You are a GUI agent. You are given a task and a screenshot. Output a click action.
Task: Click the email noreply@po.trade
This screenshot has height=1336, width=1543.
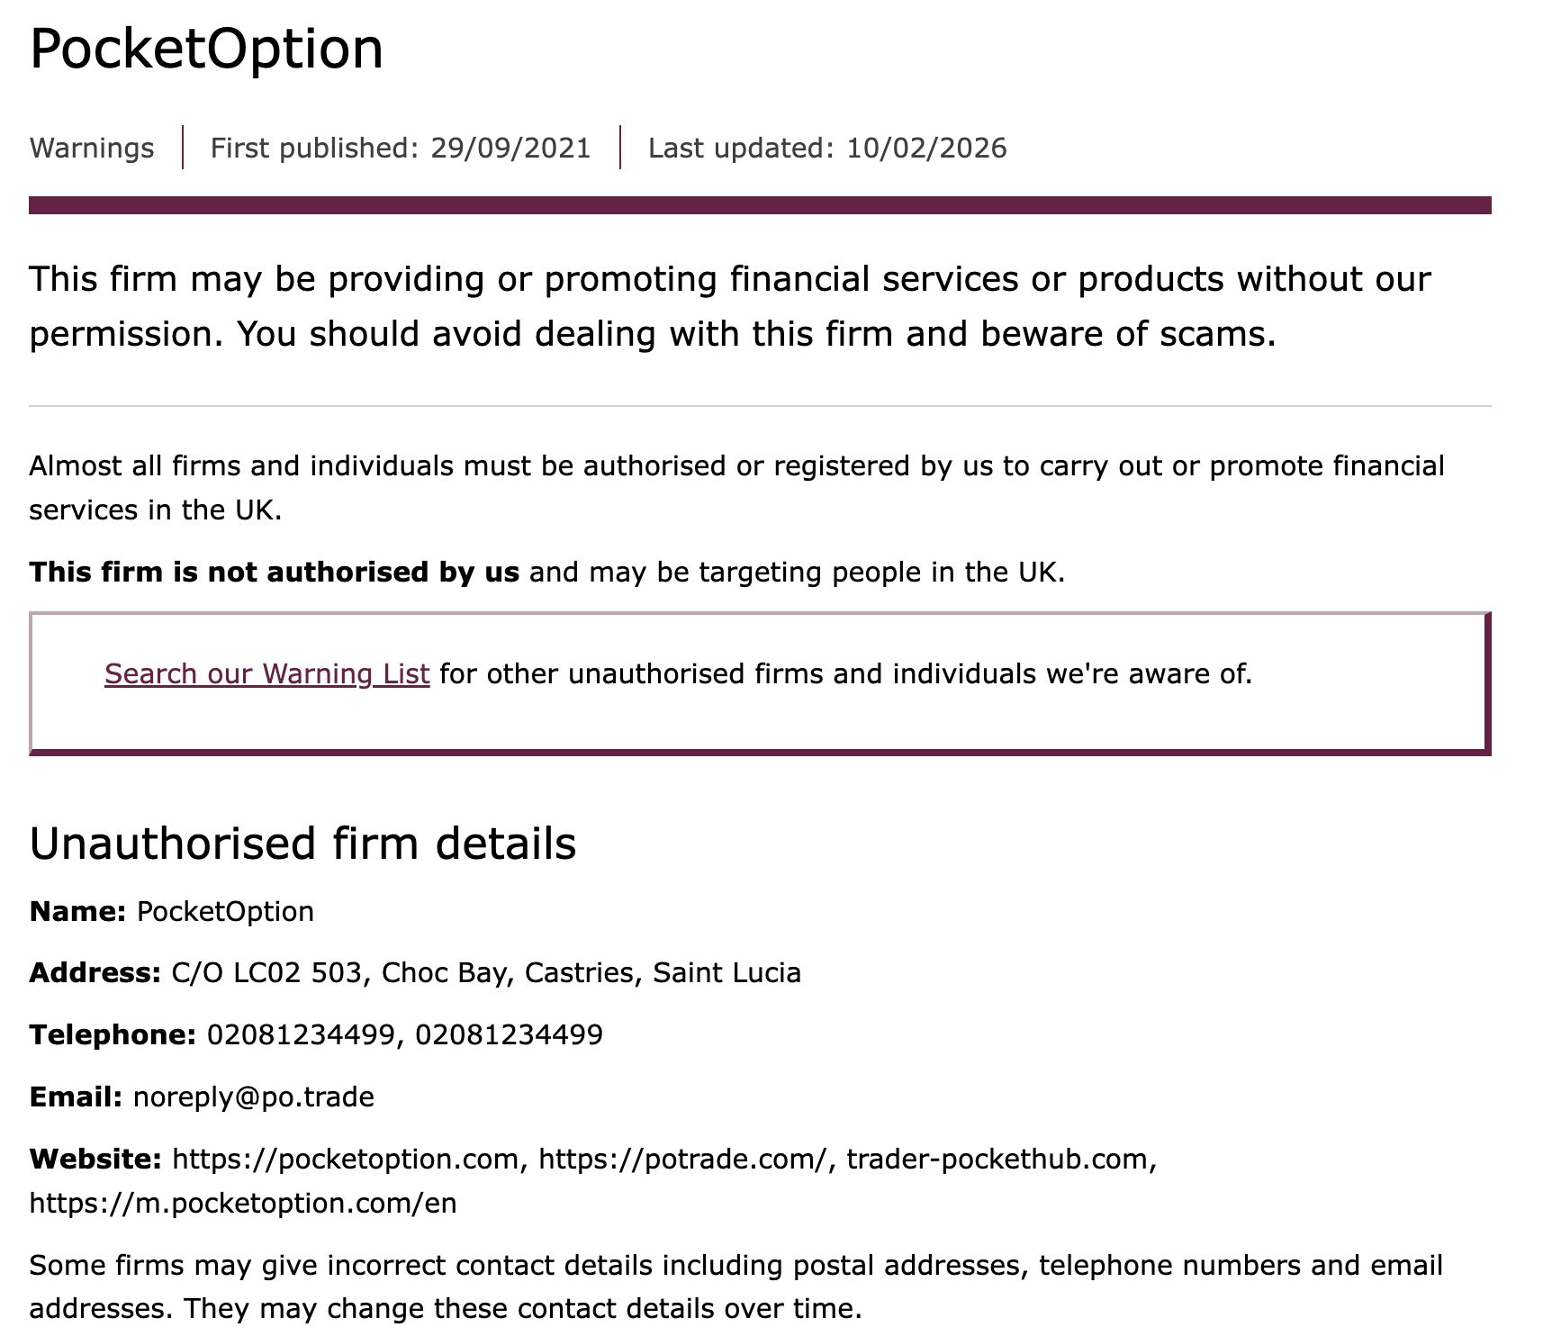click(x=254, y=1097)
